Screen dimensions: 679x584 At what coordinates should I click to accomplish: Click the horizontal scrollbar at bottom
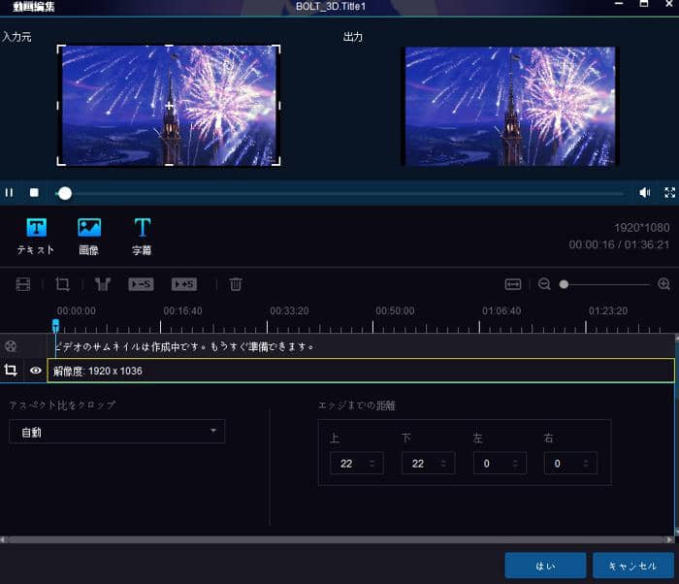(336, 539)
